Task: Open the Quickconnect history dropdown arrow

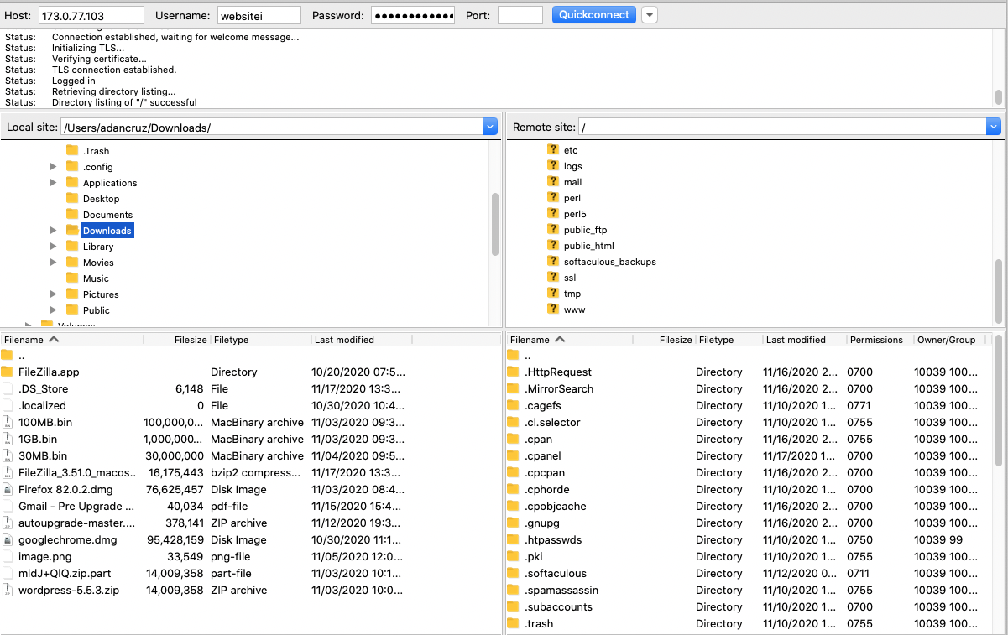Action: point(650,15)
